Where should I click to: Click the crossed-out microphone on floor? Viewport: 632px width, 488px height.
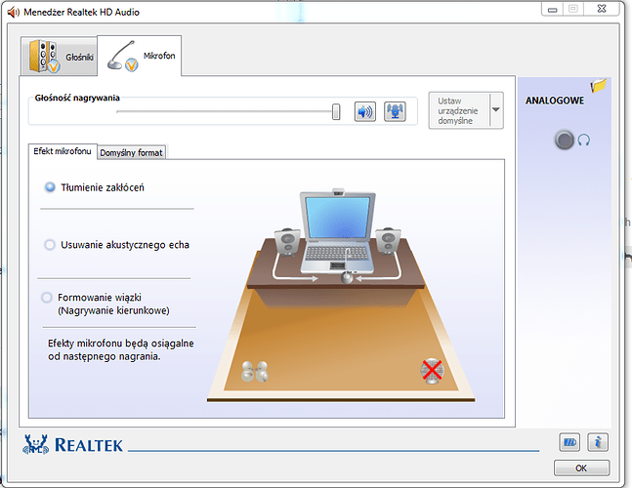coord(431,371)
